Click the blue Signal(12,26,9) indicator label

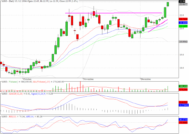point(38,94)
